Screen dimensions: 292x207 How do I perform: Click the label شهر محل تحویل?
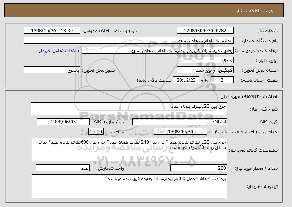coord(99,70)
